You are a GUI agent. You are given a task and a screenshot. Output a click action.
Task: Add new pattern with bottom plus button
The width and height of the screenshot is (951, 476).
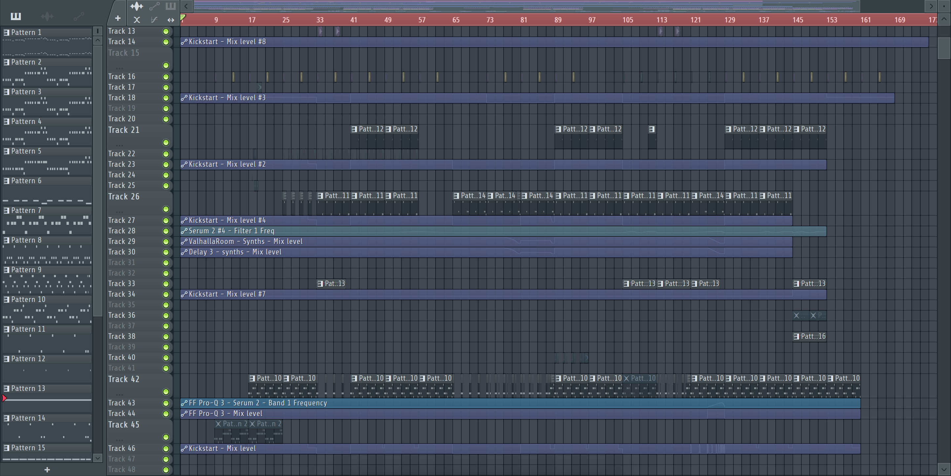pos(47,470)
